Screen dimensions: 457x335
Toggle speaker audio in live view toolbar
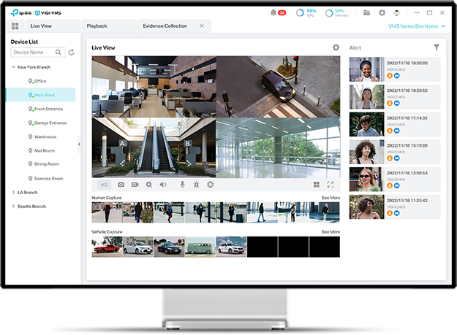[x=163, y=185]
